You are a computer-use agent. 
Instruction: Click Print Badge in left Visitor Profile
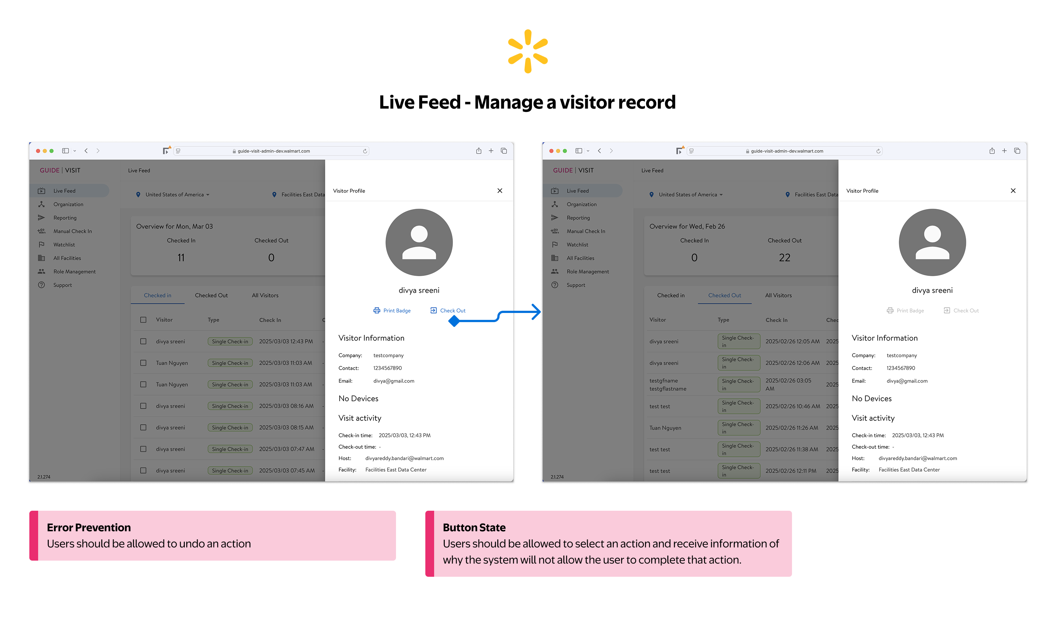tap(392, 311)
